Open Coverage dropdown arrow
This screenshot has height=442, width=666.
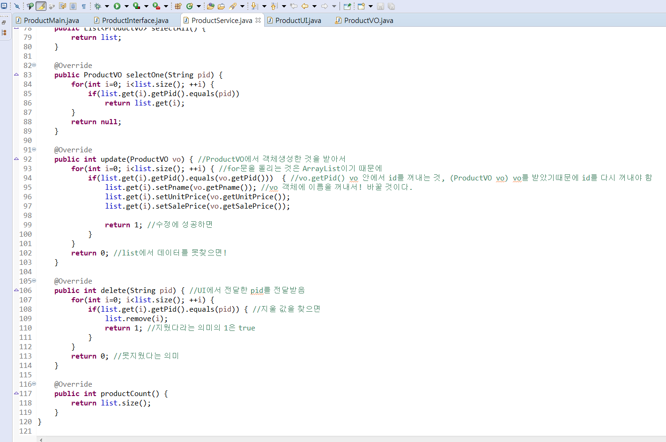pyautogui.click(x=146, y=6)
